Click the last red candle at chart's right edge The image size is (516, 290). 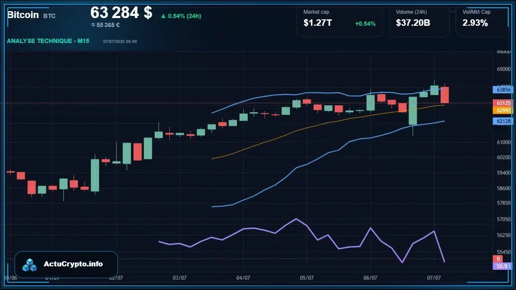(445, 95)
